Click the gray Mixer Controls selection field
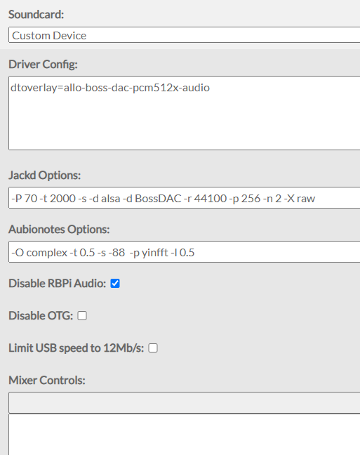The image size is (360, 455). 185,403
